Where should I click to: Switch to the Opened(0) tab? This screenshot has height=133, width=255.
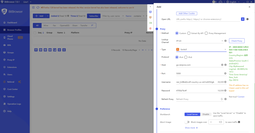pyautogui.click(x=65, y=25)
